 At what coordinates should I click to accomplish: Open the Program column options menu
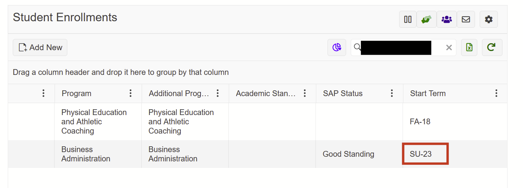tap(130, 93)
